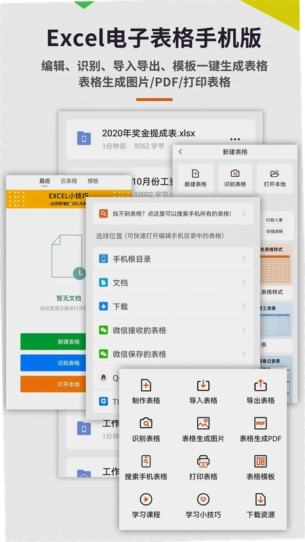Tap 打开本地 card in 新建表格 window
305x542 pixels.
click(275, 178)
